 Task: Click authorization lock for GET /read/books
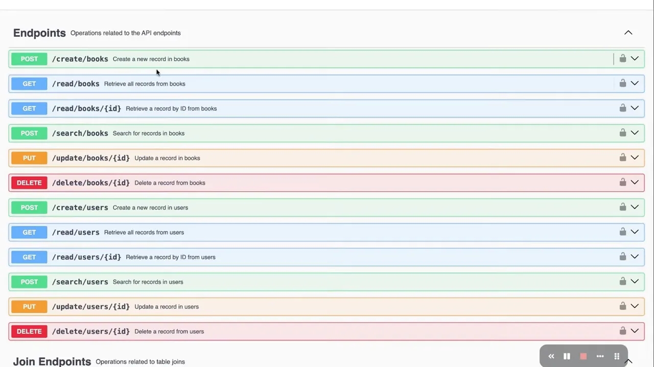click(622, 83)
